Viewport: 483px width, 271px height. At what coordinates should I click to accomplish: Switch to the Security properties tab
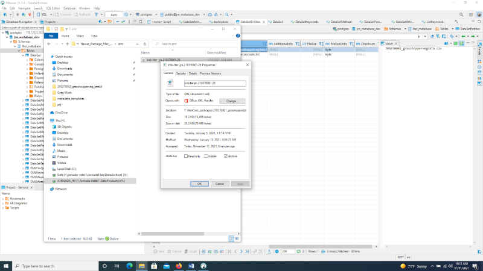pyautogui.click(x=181, y=73)
